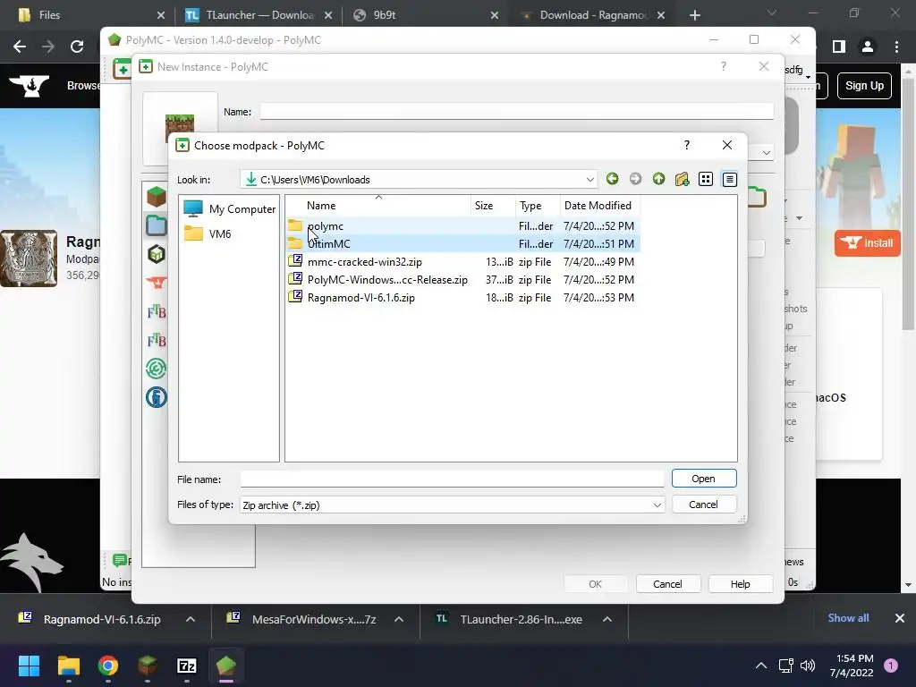Screen dimensions: 916x687
Task: Open Chrome three-dot menu
Action: click(896, 47)
